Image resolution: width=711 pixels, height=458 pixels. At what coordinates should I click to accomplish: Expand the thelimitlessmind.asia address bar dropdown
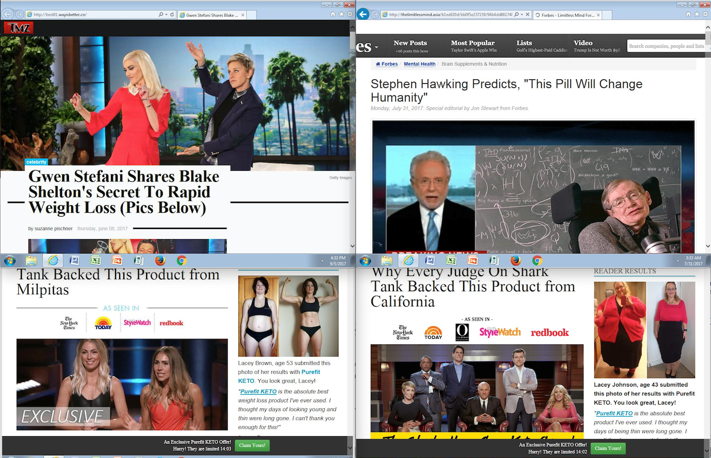[522, 15]
